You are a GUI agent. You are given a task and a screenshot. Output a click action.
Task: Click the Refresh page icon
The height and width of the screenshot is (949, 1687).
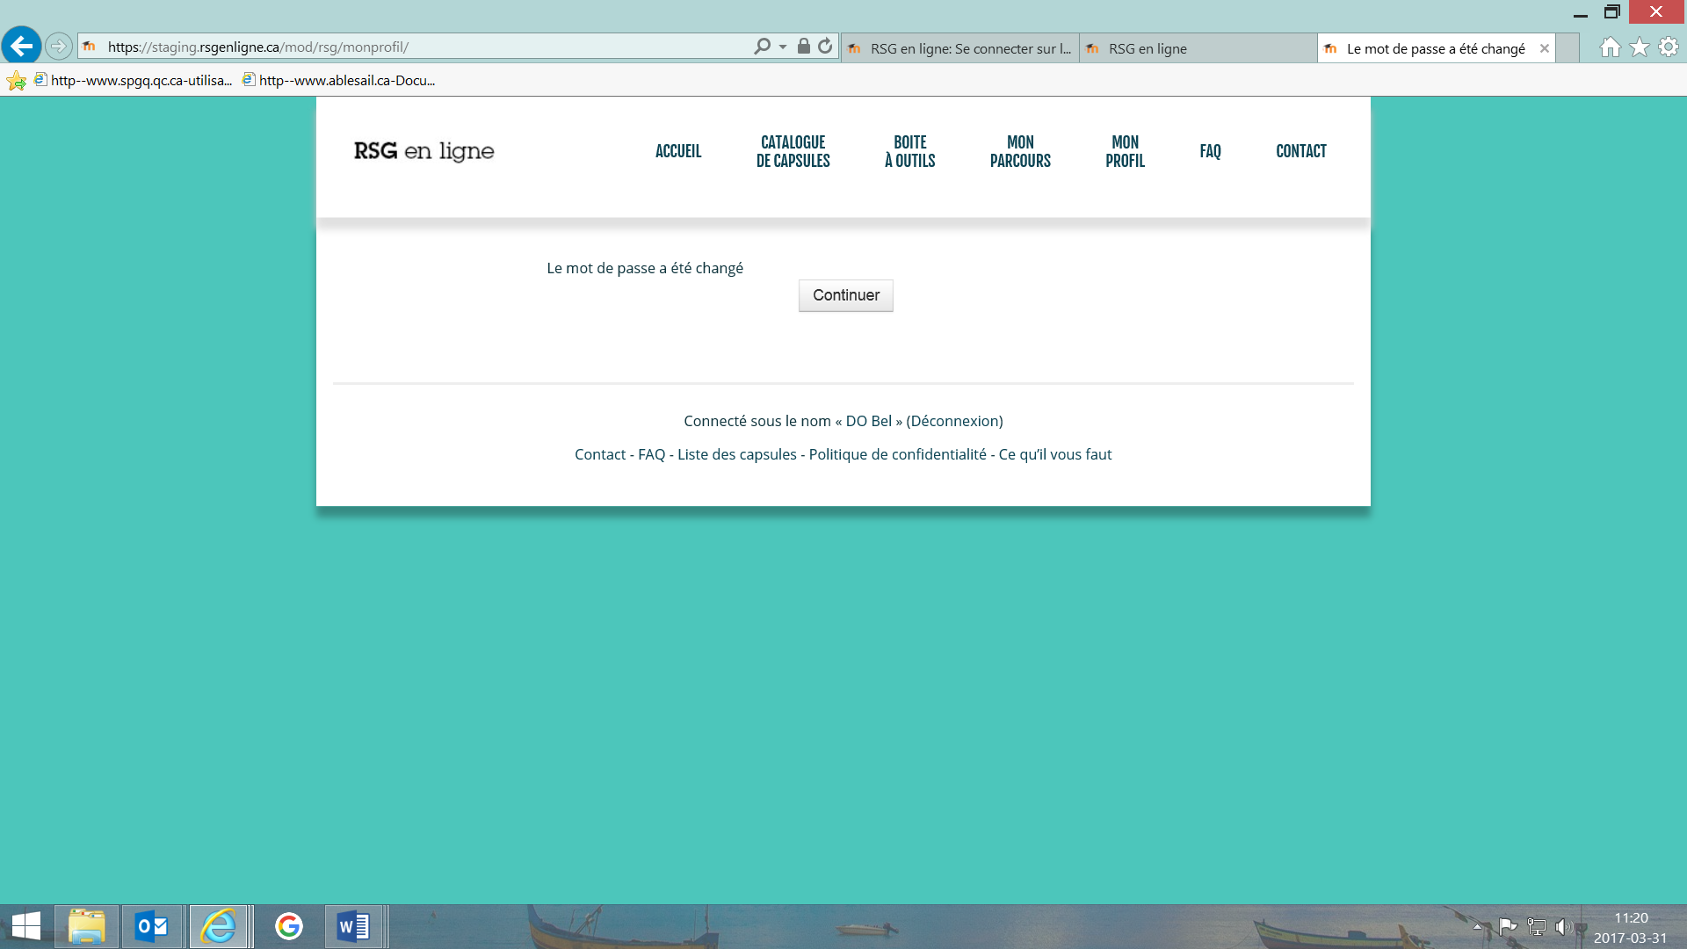click(x=825, y=47)
